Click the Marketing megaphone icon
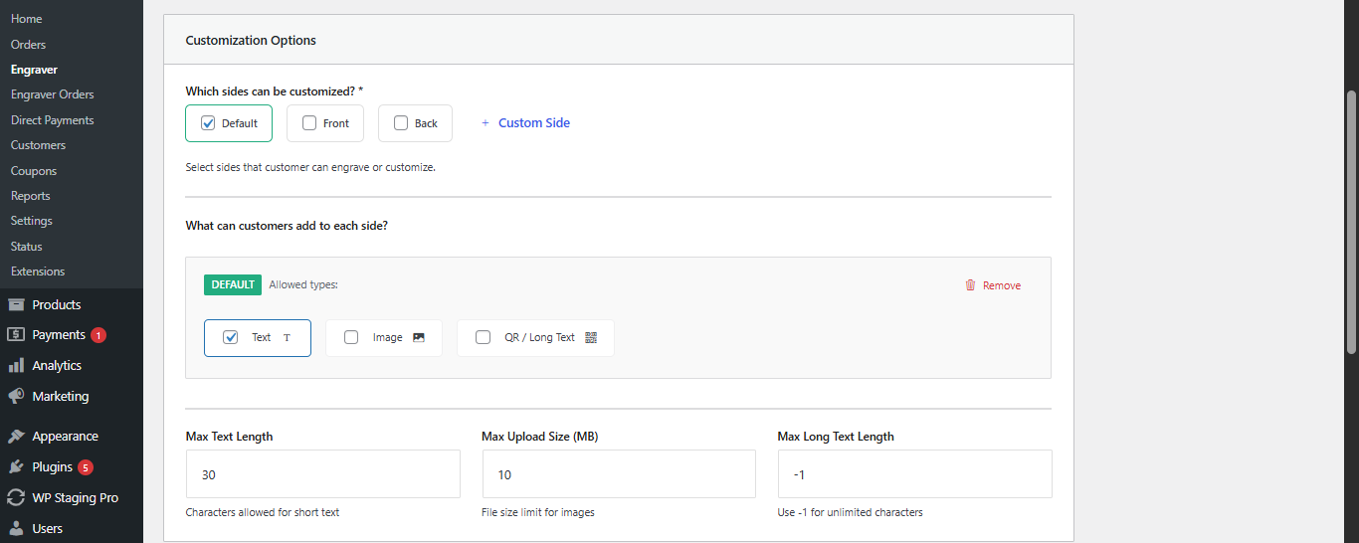1359x543 pixels. click(x=16, y=396)
